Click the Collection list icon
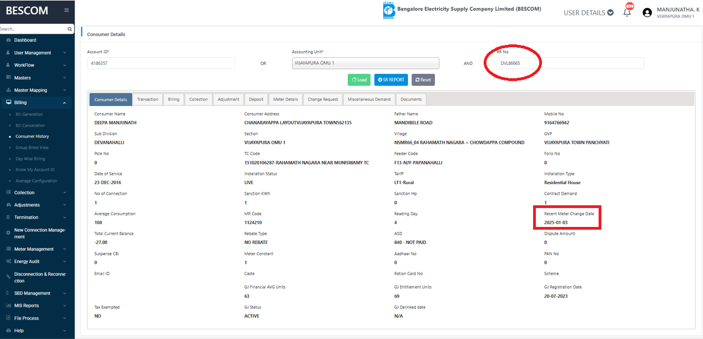The image size is (703, 339). 8,193
